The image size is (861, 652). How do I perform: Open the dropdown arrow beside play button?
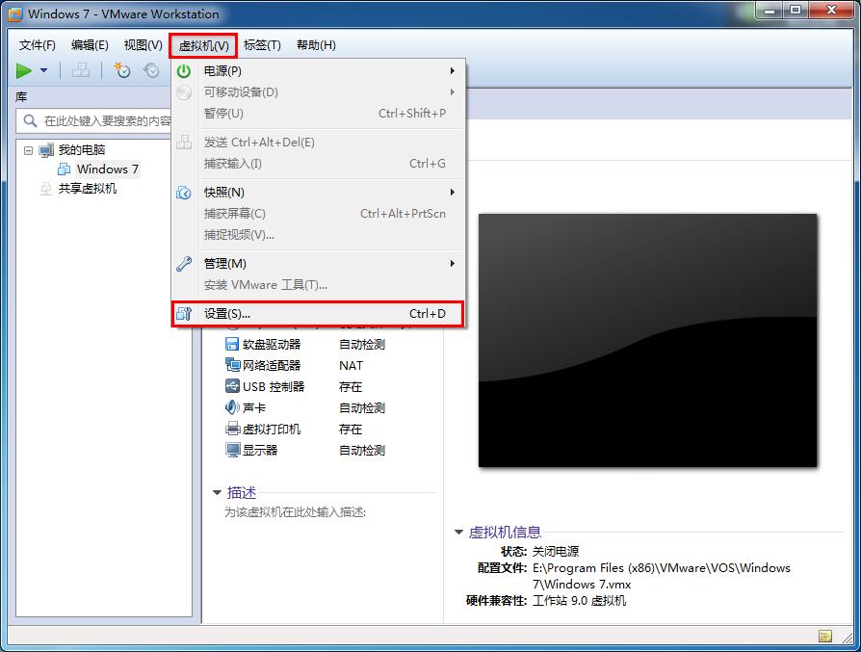[x=41, y=70]
